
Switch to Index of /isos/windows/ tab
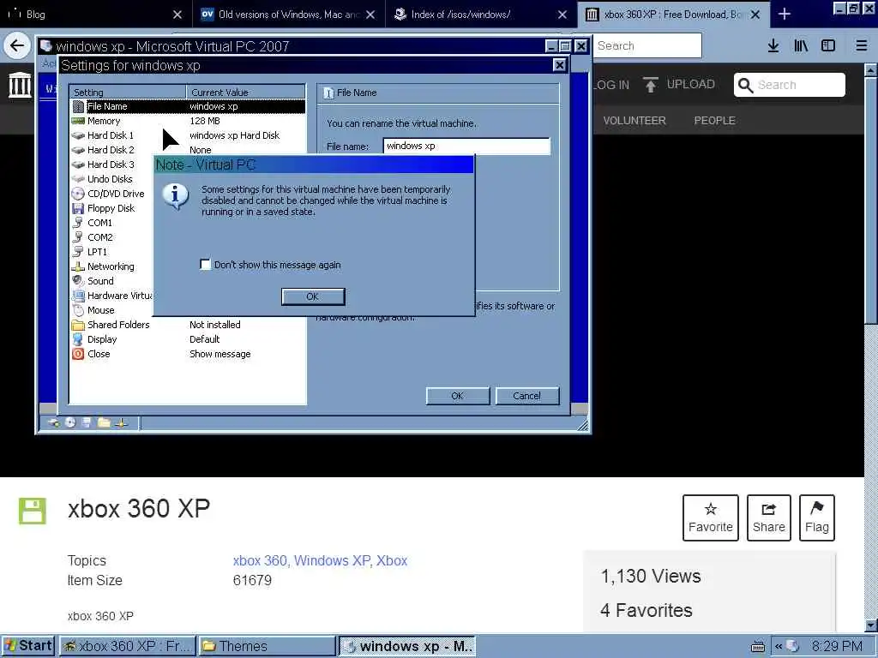point(481,14)
